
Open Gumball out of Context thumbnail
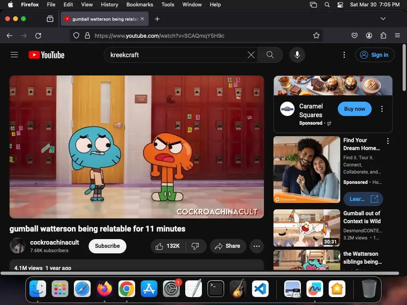307,228
